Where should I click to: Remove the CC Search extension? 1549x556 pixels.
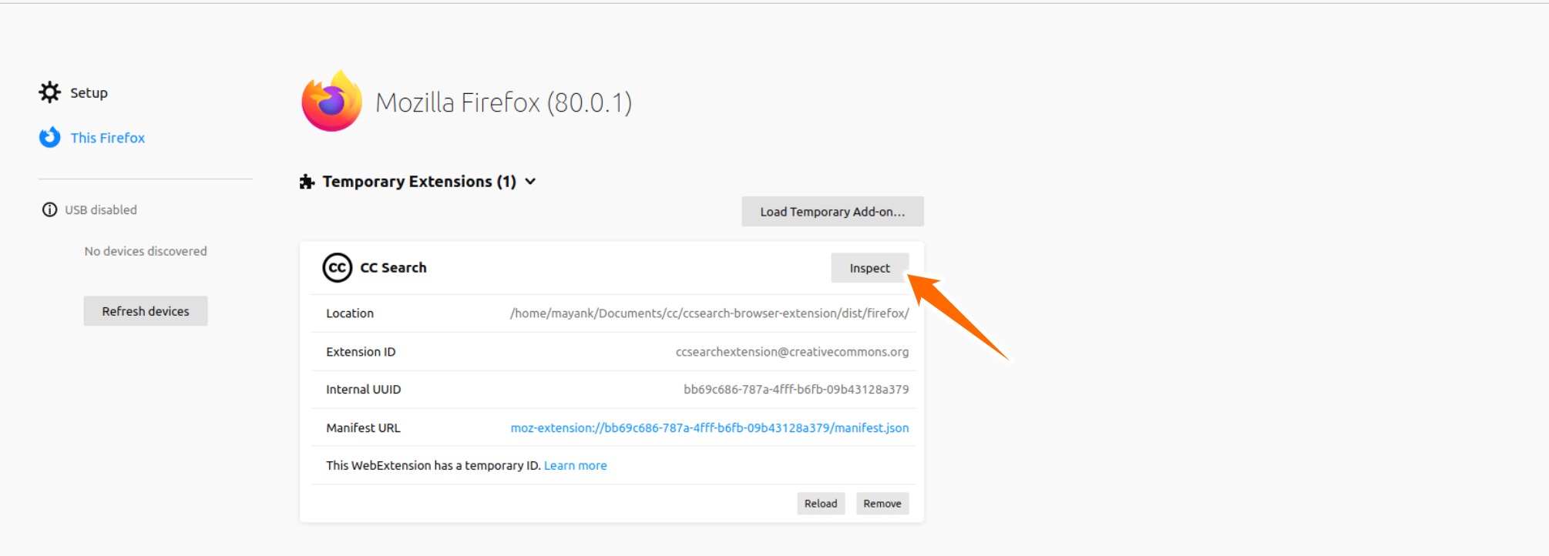click(882, 504)
